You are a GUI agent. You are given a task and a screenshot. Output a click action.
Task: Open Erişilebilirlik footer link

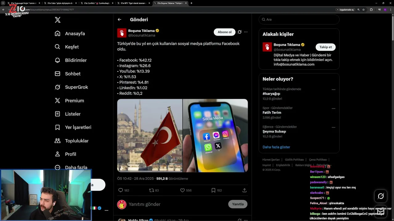pos(283,165)
